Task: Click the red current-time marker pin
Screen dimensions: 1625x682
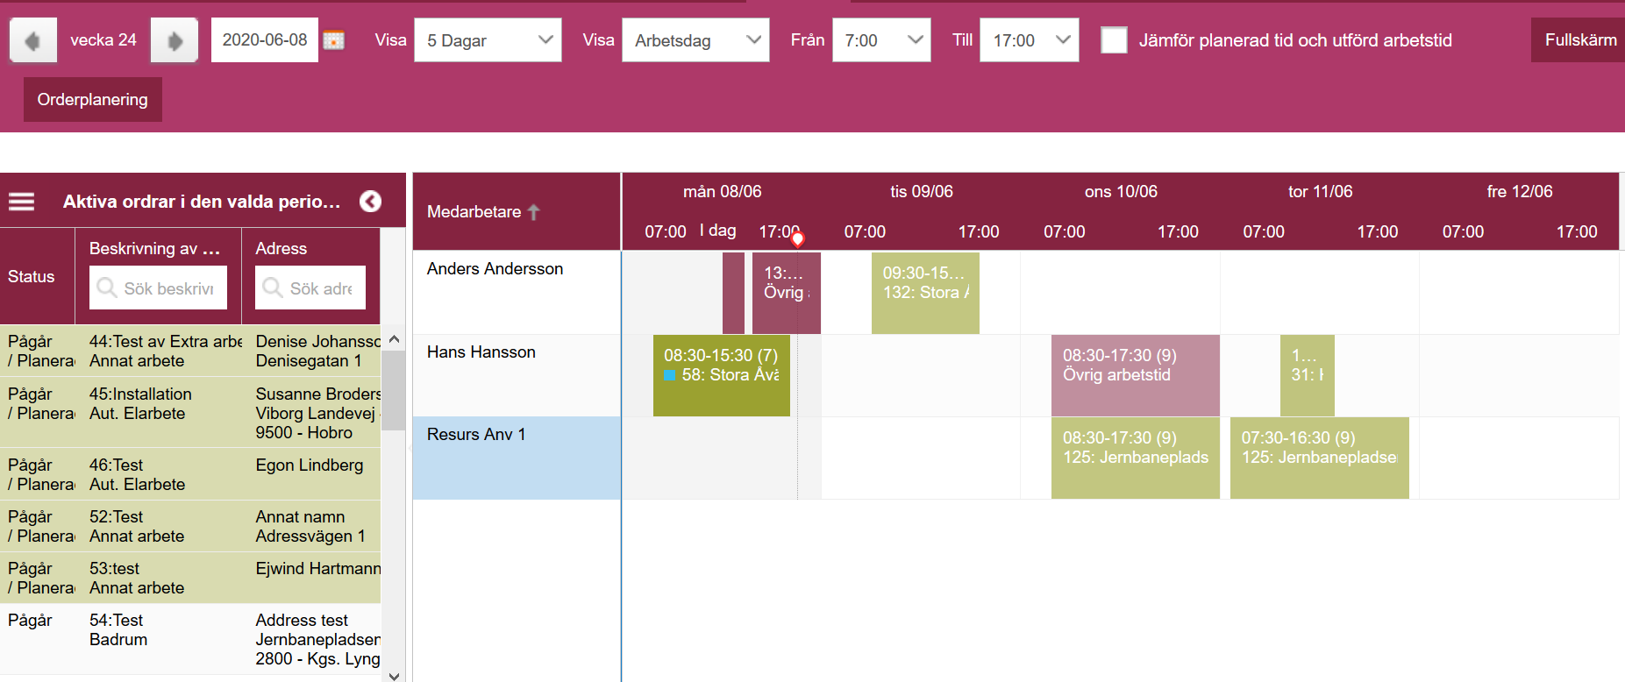Action: coord(797,238)
